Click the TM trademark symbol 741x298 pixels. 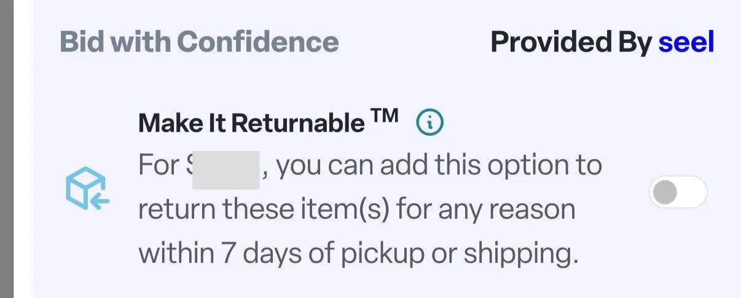point(385,116)
